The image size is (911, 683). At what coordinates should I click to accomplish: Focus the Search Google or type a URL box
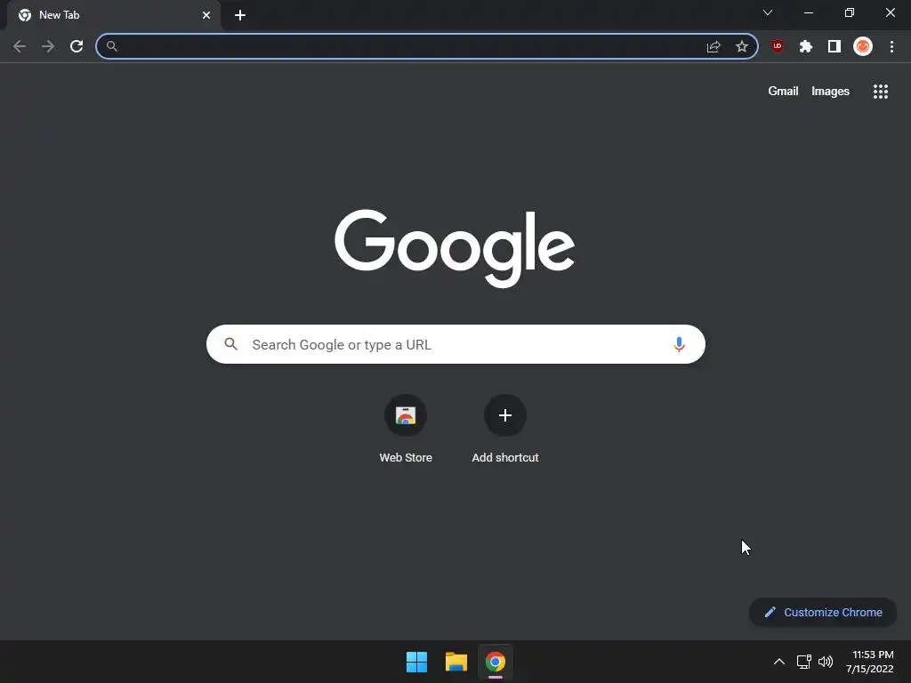[455, 344]
